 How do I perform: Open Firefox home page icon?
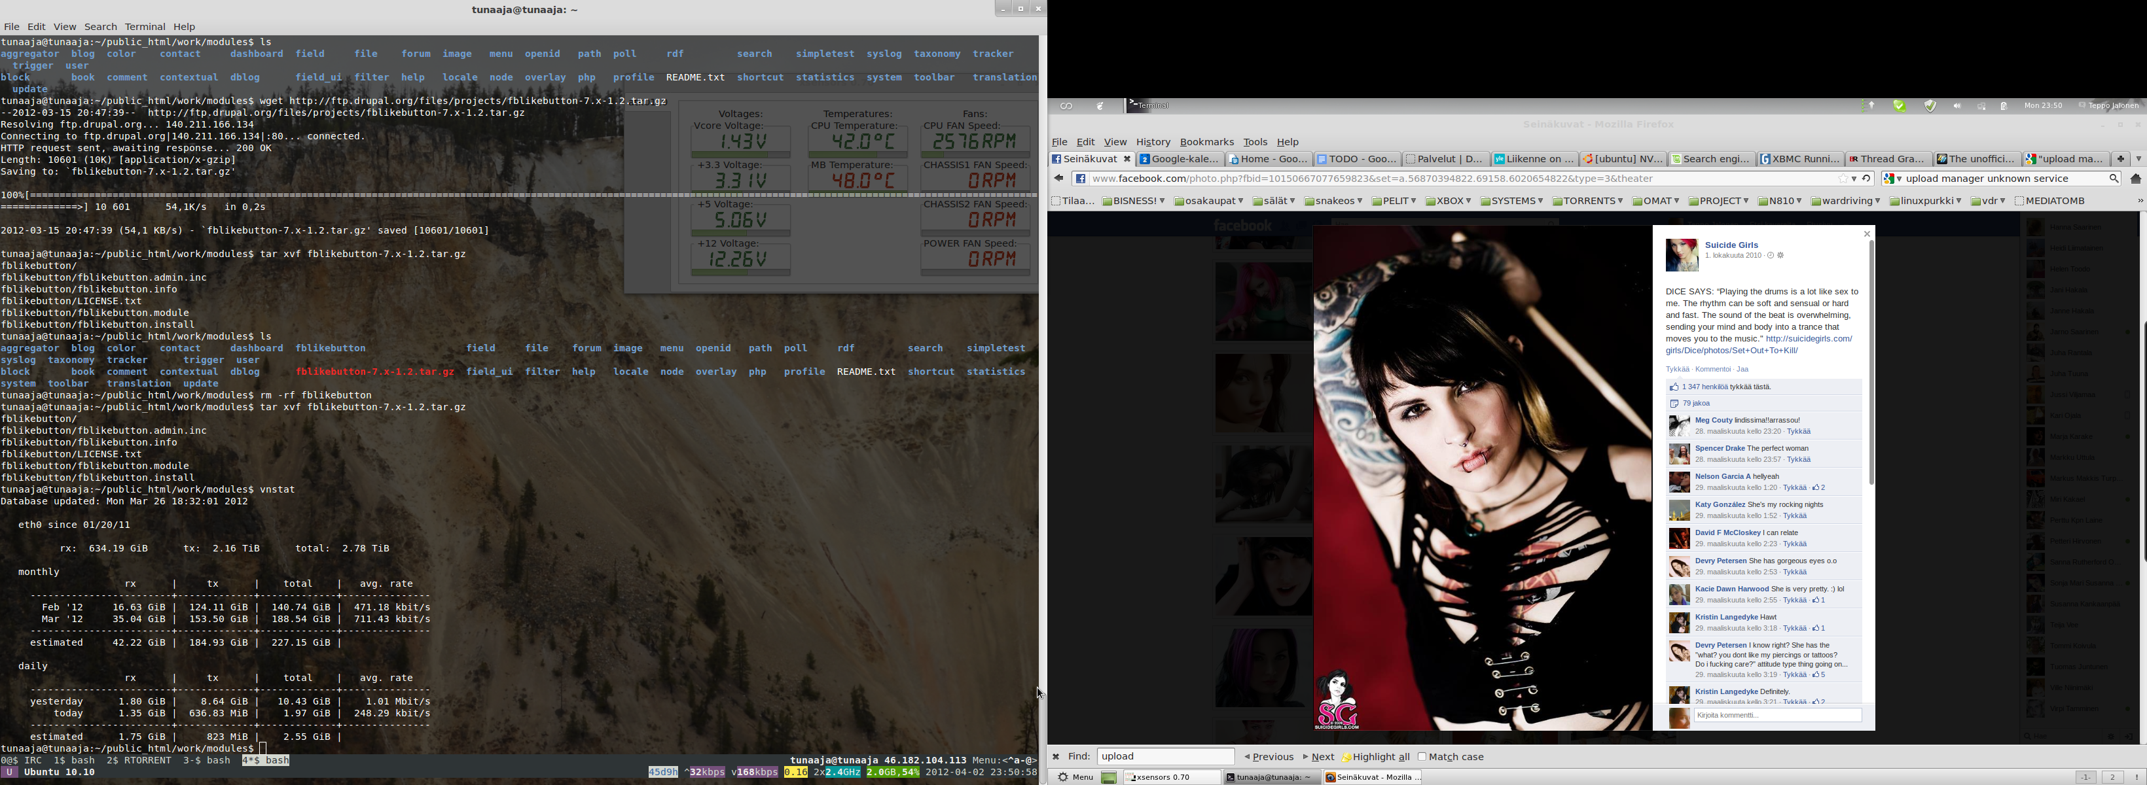pyautogui.click(x=2135, y=179)
